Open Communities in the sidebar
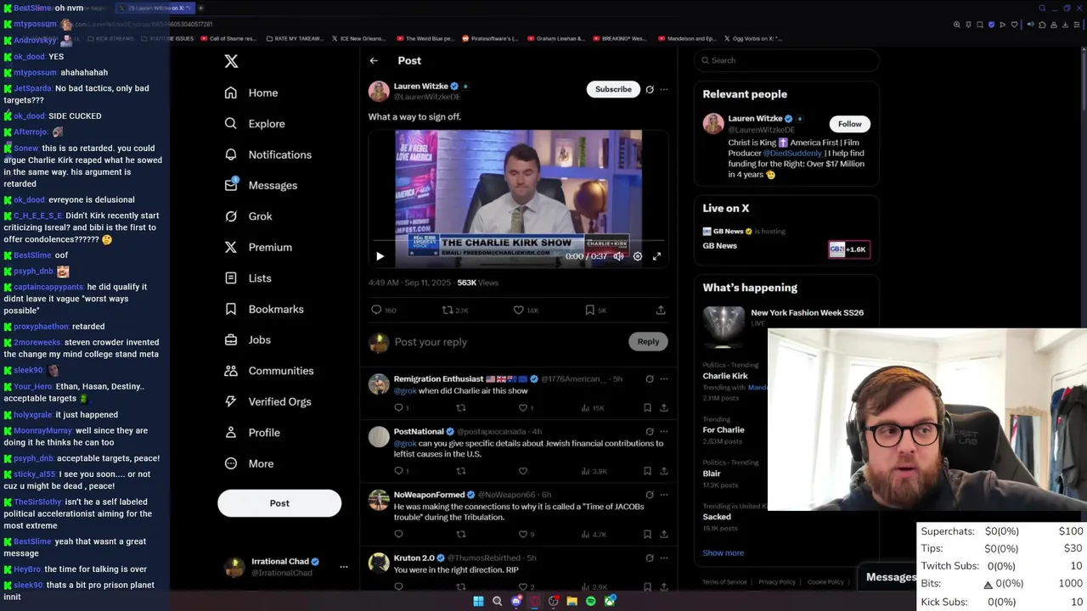This screenshot has height=611, width=1087. [x=268, y=371]
